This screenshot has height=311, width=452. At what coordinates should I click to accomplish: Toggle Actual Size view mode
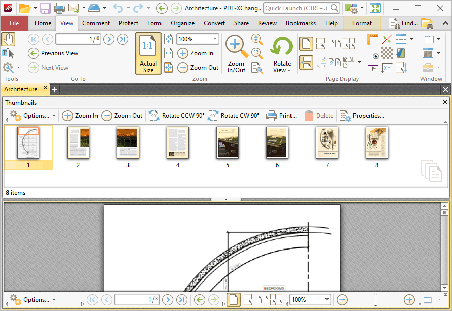pos(148,54)
